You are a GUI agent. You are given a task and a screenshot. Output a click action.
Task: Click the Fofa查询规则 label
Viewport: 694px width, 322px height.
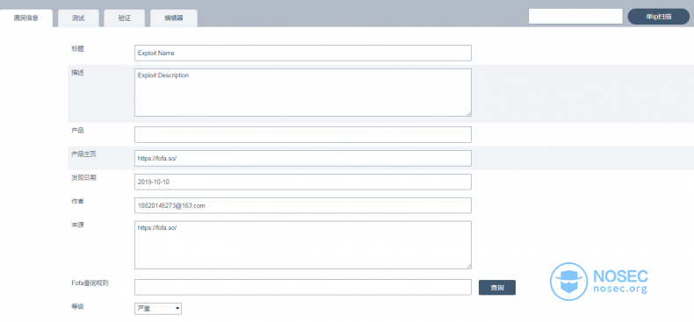click(90, 283)
